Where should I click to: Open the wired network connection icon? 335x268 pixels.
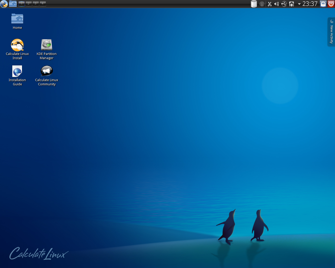[x=291, y=4]
